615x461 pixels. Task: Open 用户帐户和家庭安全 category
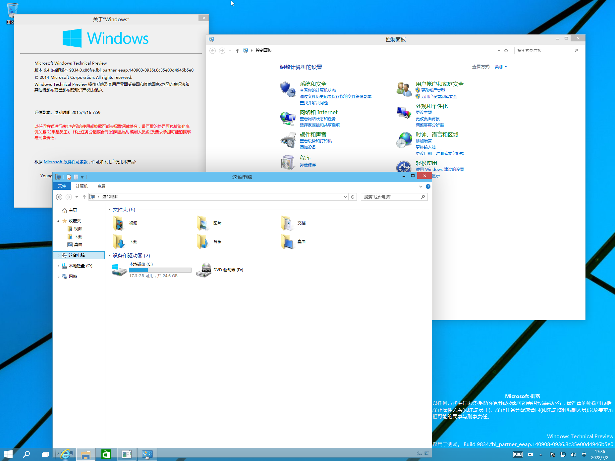click(x=440, y=84)
